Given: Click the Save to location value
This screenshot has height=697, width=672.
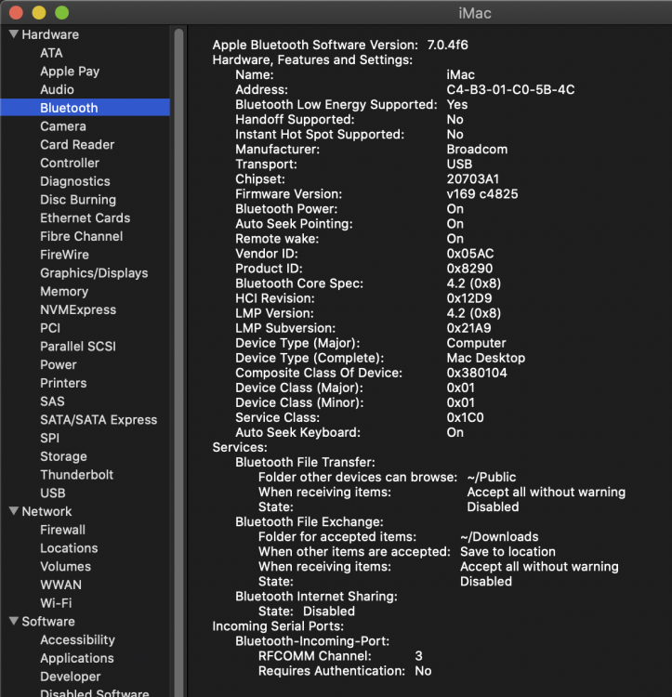Looking at the screenshot, I should coord(507,552).
